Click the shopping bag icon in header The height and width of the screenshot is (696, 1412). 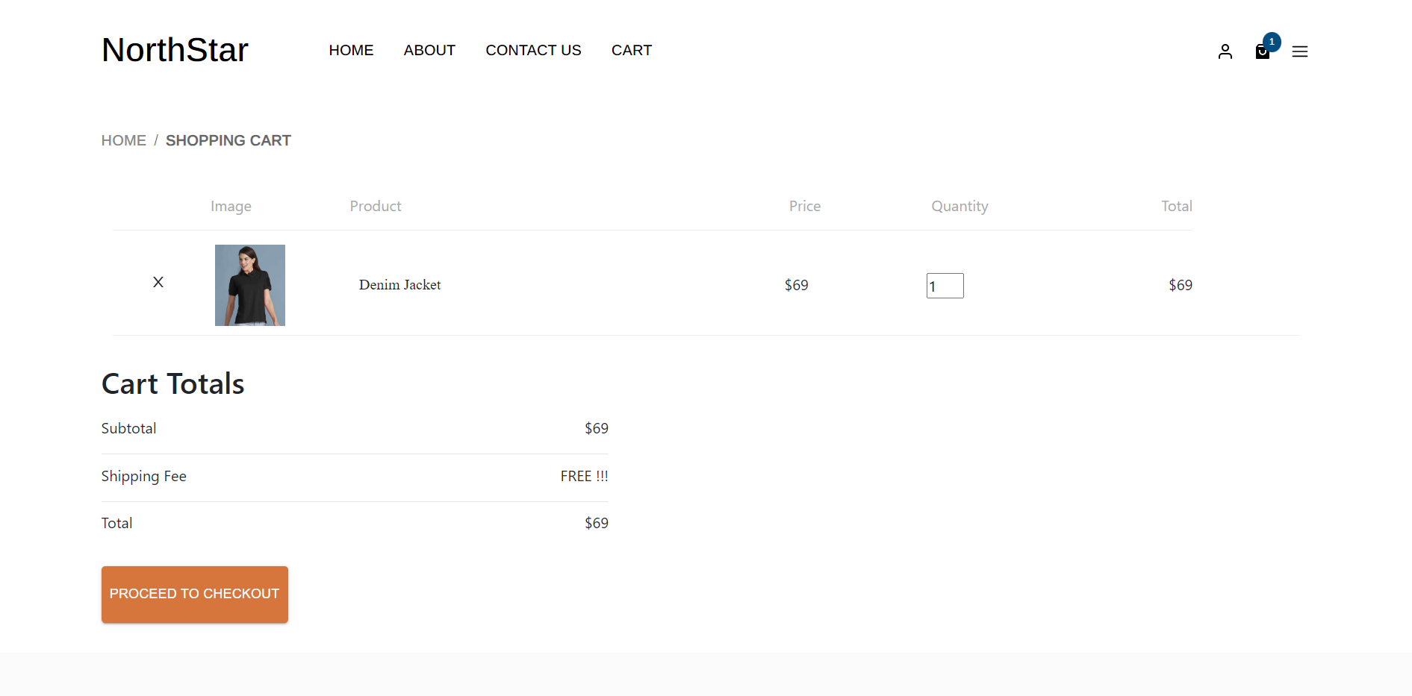(1262, 53)
